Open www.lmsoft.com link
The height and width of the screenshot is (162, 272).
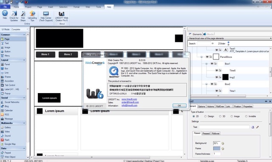click(x=129, y=99)
